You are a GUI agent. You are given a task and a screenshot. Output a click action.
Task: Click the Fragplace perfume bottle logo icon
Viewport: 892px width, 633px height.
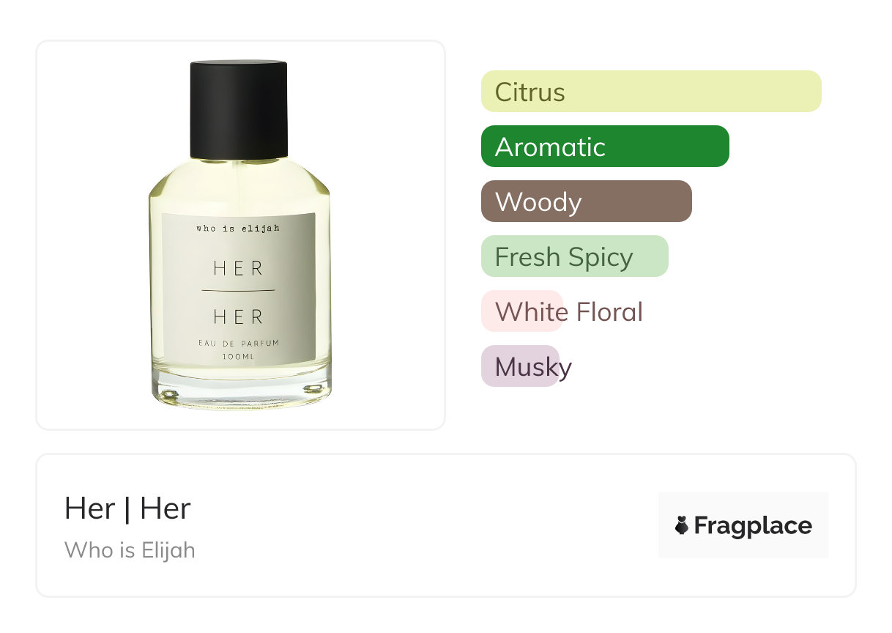pyautogui.click(x=682, y=525)
